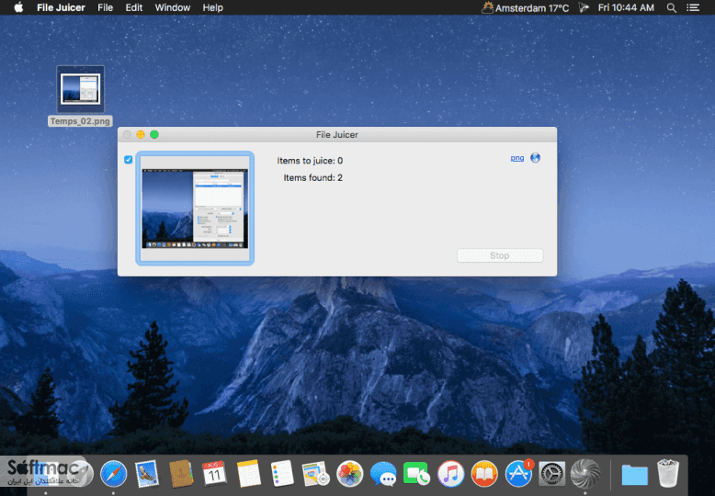This screenshot has width=715, height=496.
Task: Select the Temps_02.png desktop file icon
Action: coord(80,89)
